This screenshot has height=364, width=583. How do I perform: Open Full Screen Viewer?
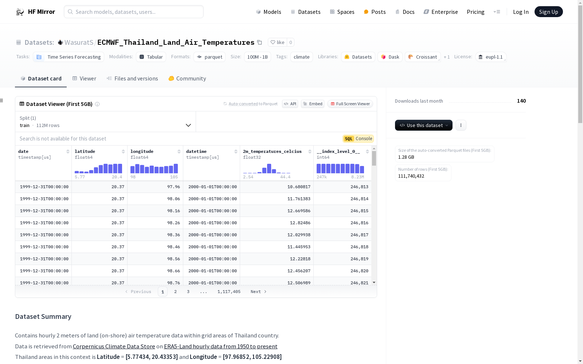pos(350,104)
